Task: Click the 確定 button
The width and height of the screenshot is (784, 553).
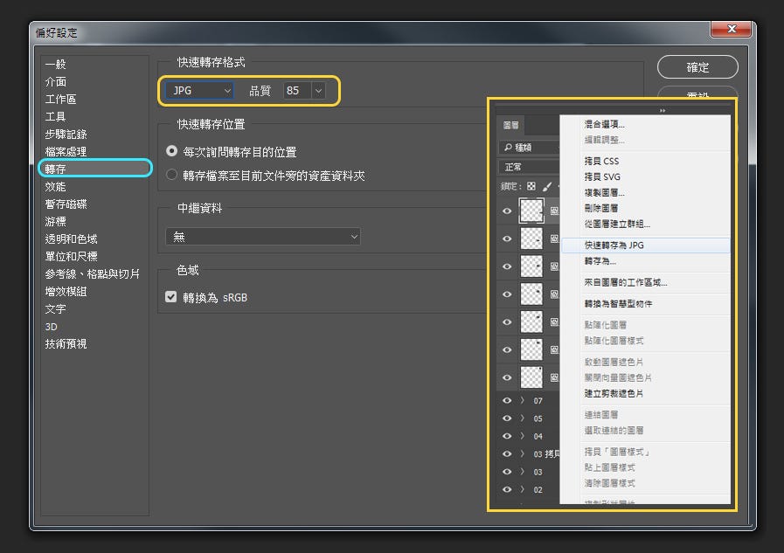Action: click(x=697, y=67)
